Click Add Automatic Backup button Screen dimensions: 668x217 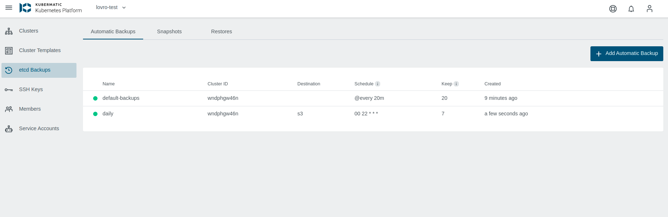point(627,54)
